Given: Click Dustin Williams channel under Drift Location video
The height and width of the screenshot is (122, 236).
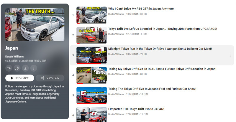Looking at the screenshot, I should click(116, 74).
